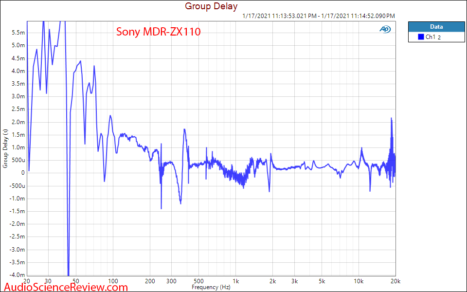This screenshot has height=292, width=467.
Task: Click the '-1.0m' y-axis tick label
Action: (x=18, y=199)
